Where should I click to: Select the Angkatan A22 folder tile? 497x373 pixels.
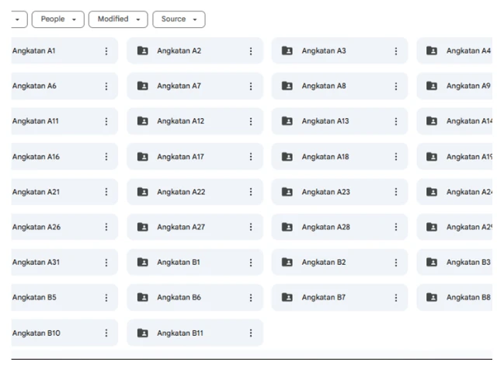click(195, 192)
